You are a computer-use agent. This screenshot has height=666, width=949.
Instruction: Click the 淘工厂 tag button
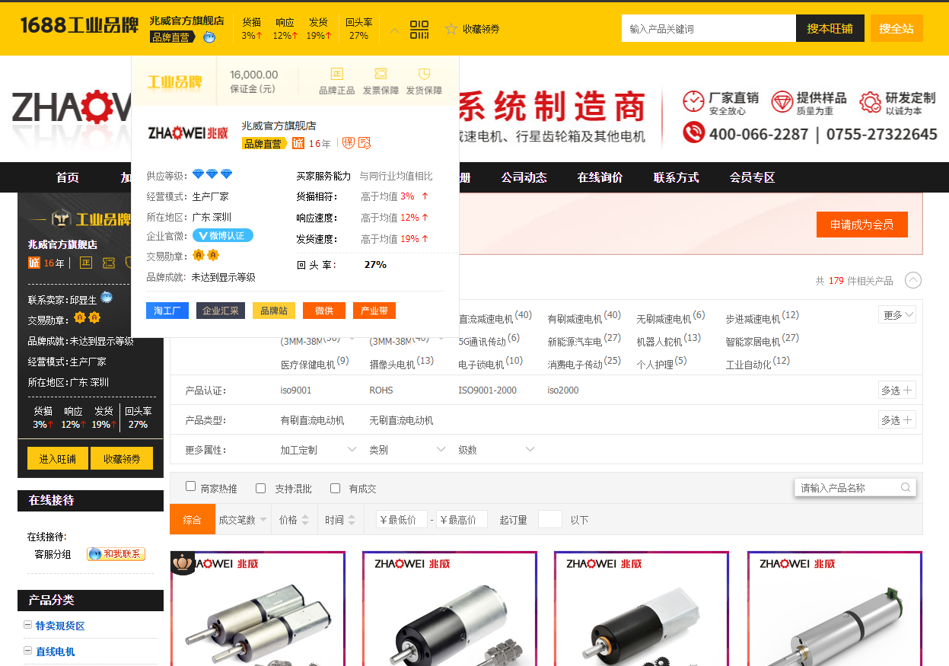click(167, 311)
